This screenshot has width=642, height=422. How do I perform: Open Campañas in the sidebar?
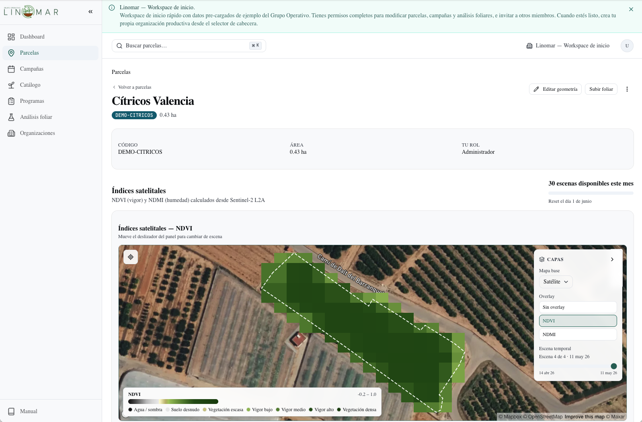click(50, 69)
